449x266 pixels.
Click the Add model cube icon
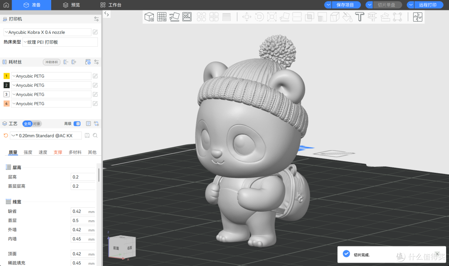tap(149, 17)
